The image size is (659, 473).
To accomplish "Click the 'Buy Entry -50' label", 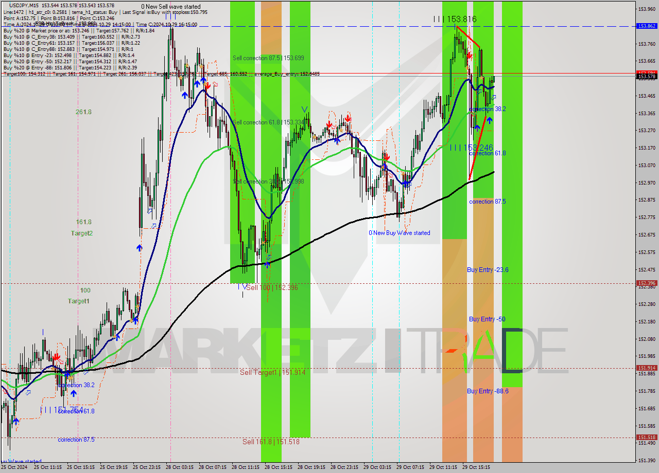I will pyautogui.click(x=487, y=319).
